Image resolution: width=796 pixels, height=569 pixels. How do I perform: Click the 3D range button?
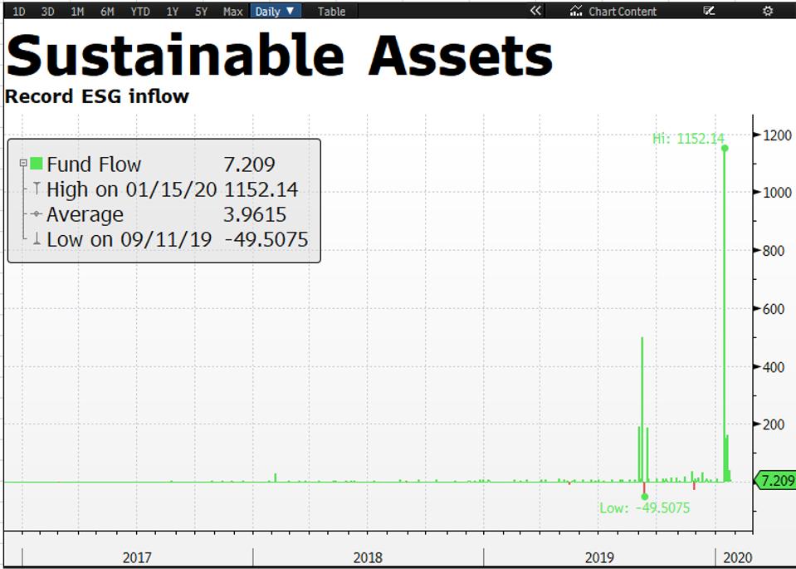pyautogui.click(x=47, y=11)
